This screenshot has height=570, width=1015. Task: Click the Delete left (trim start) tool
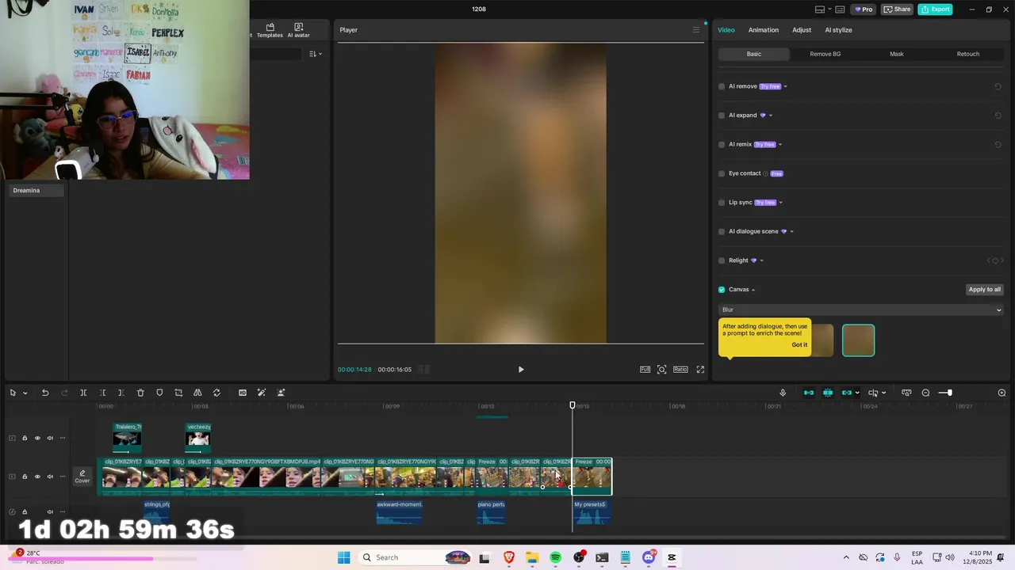coord(102,393)
